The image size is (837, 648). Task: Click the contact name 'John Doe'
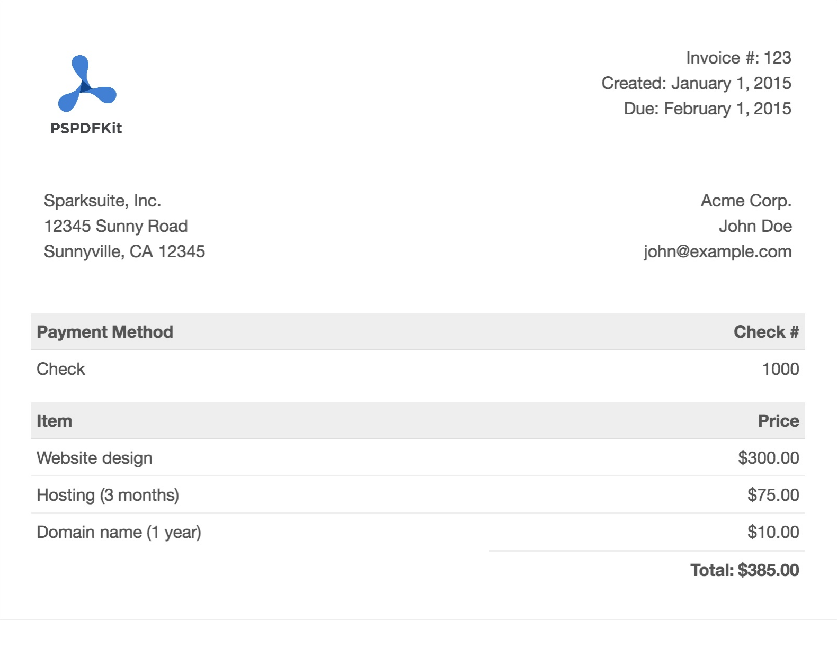(755, 226)
